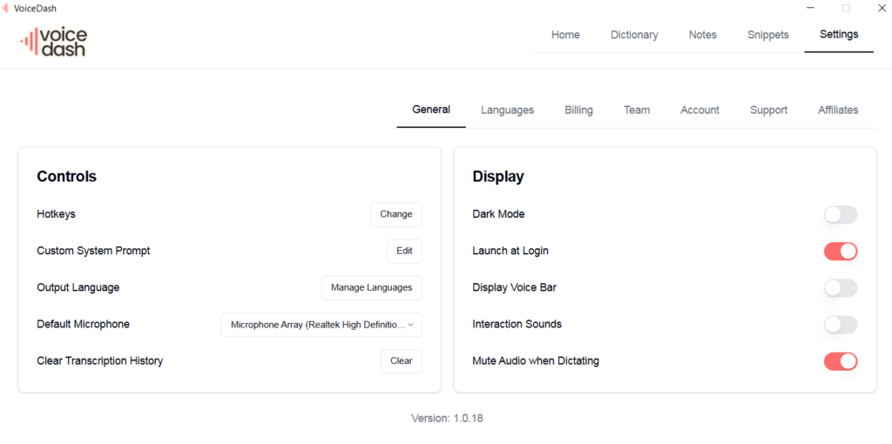Screen dimensions: 892x444
Task: Clear the transcription history
Action: [401, 360]
